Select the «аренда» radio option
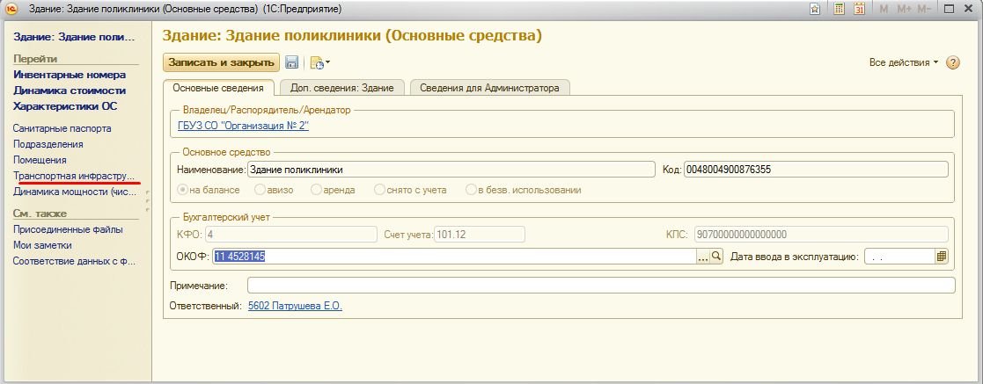This screenshot has height=384, width=983. pyautogui.click(x=317, y=190)
